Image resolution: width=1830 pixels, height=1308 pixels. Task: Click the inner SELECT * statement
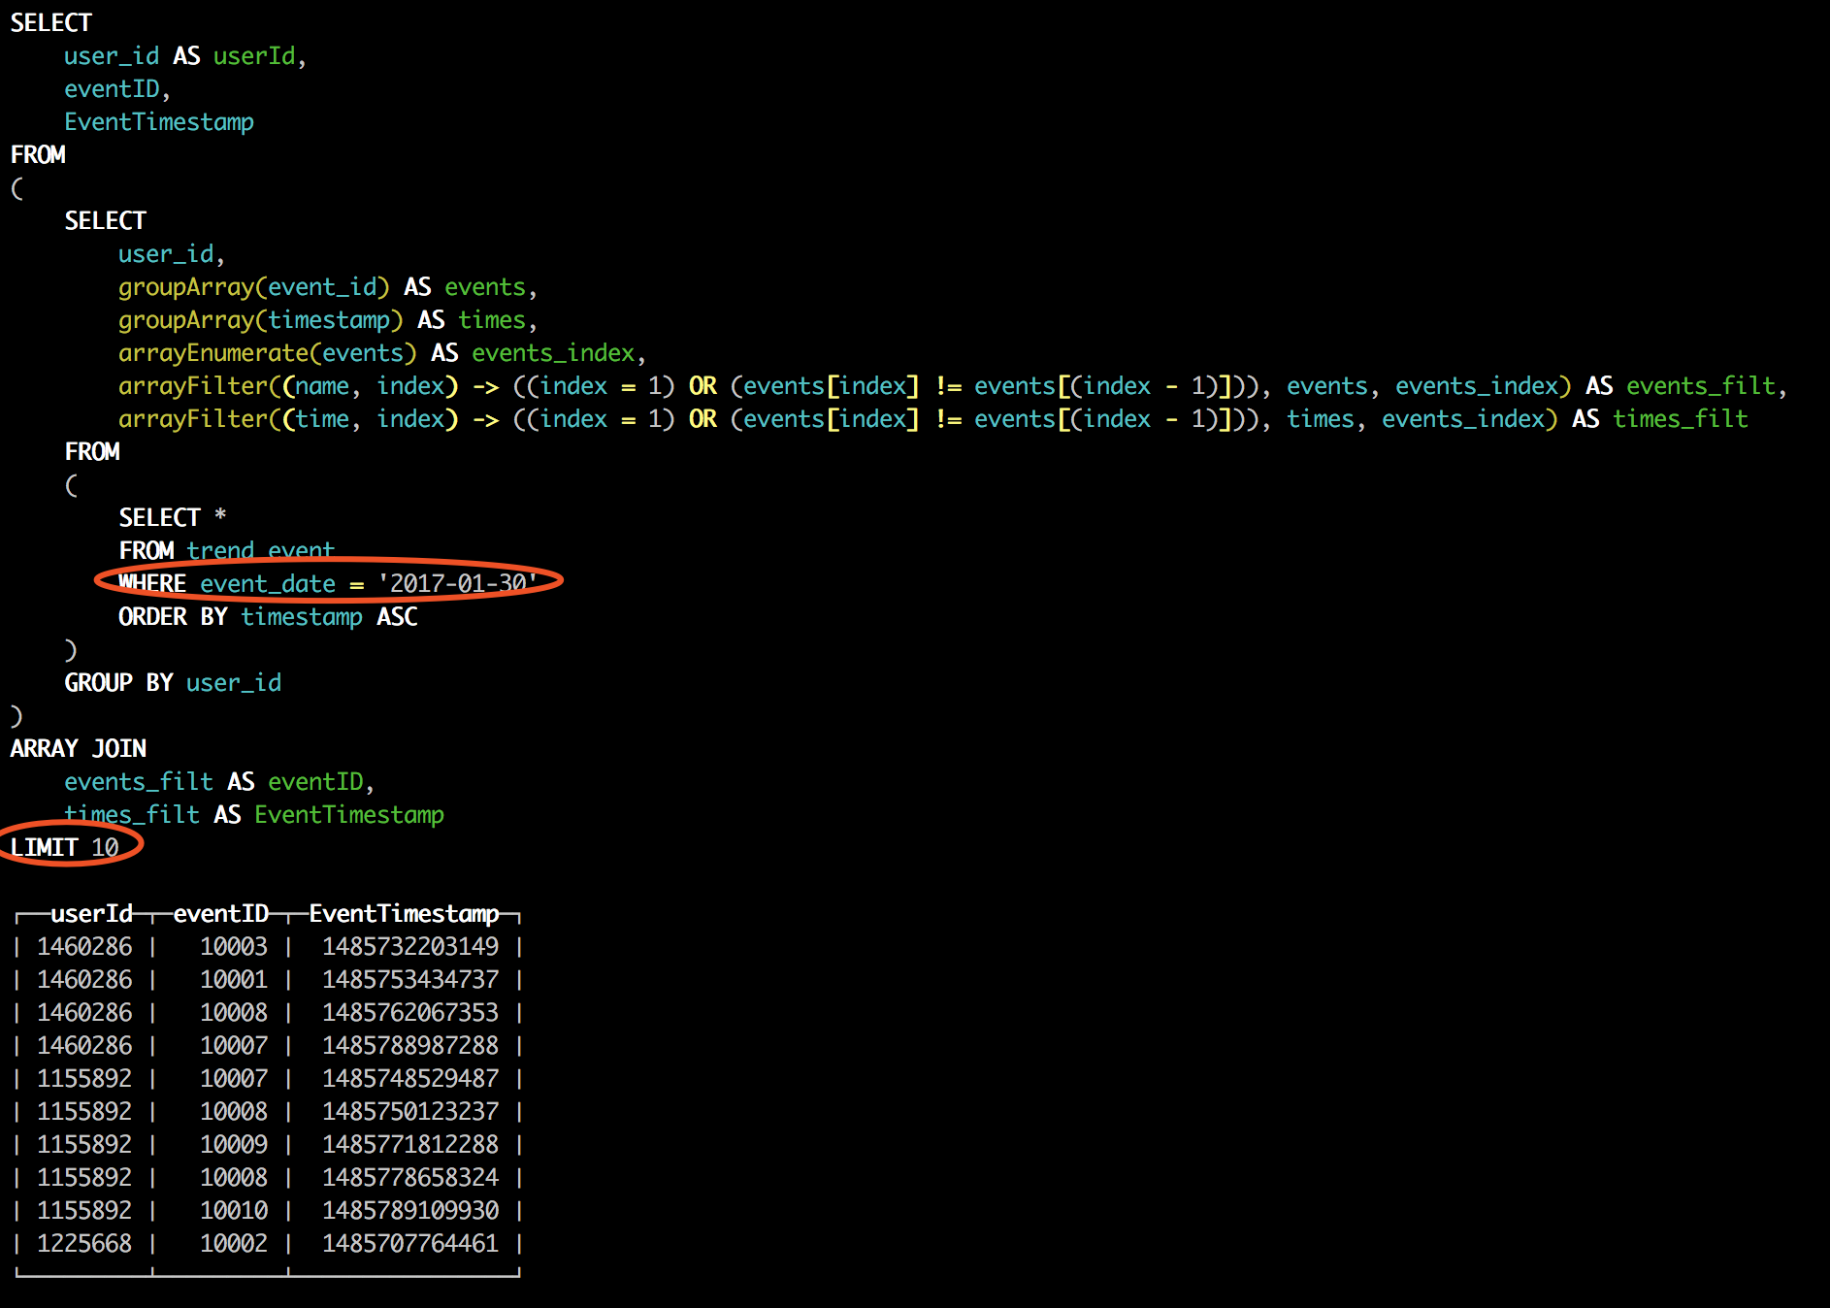click(x=172, y=517)
